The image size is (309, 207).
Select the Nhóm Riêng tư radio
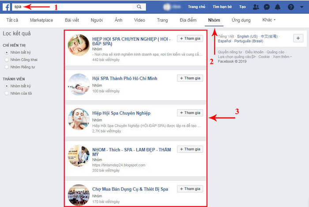point(7,67)
